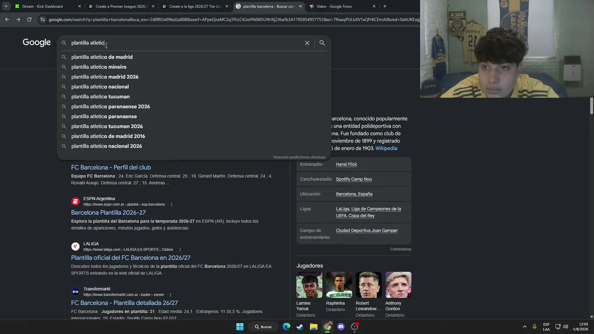This screenshot has width=594, height=334.
Task: Click the Hansi Flick link
Action: [x=346, y=164]
